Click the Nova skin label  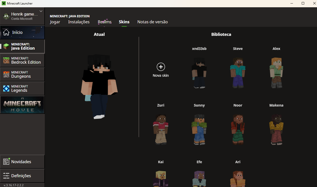[x=161, y=75]
